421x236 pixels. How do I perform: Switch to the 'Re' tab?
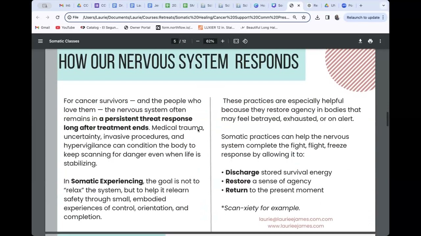[312, 6]
